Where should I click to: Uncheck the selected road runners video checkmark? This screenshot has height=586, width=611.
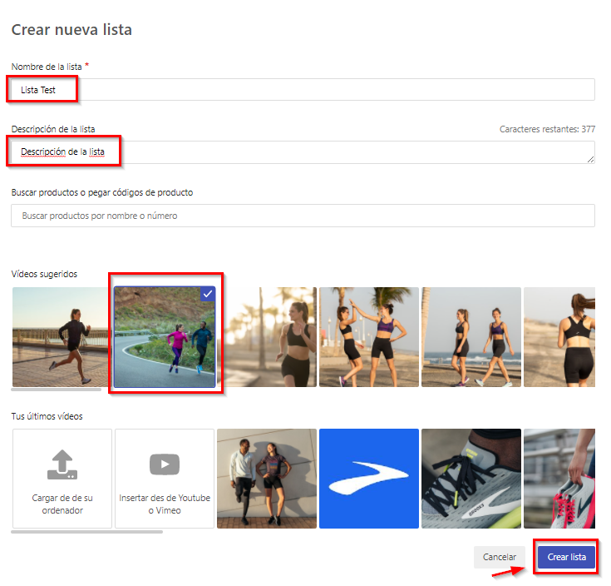coord(208,294)
